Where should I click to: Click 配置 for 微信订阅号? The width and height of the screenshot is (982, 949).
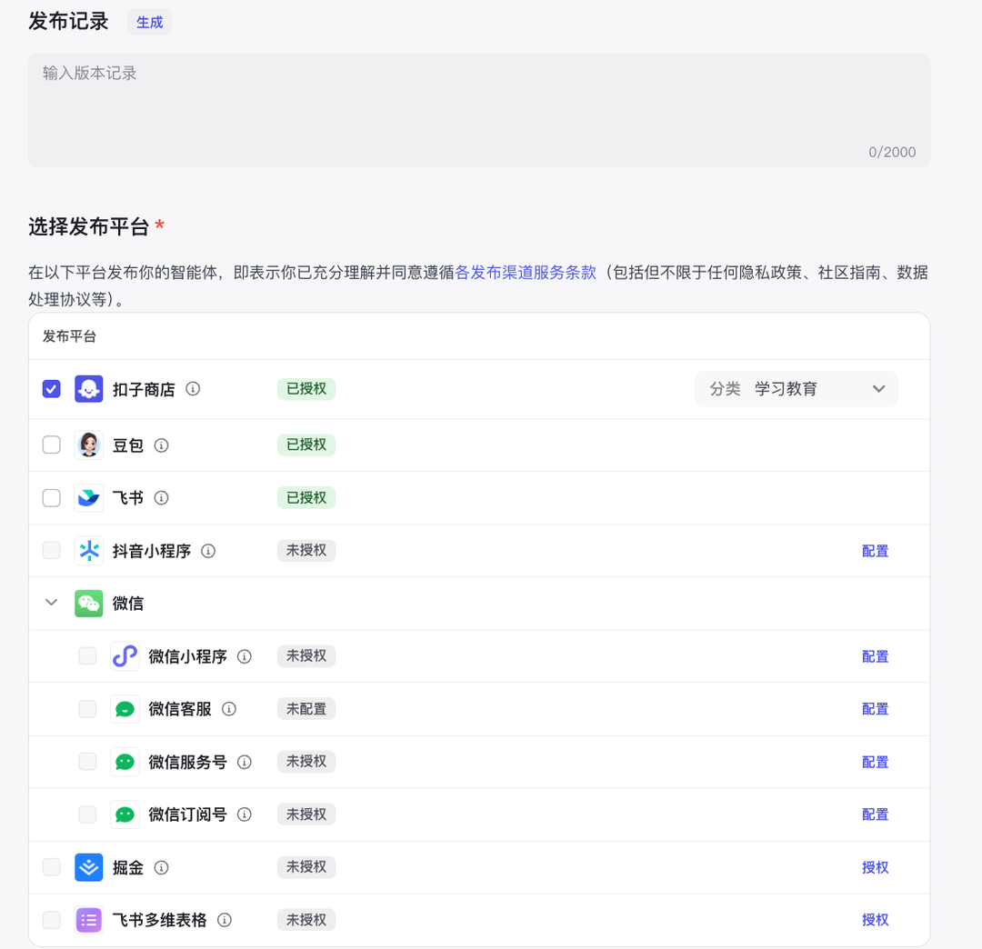tap(875, 814)
